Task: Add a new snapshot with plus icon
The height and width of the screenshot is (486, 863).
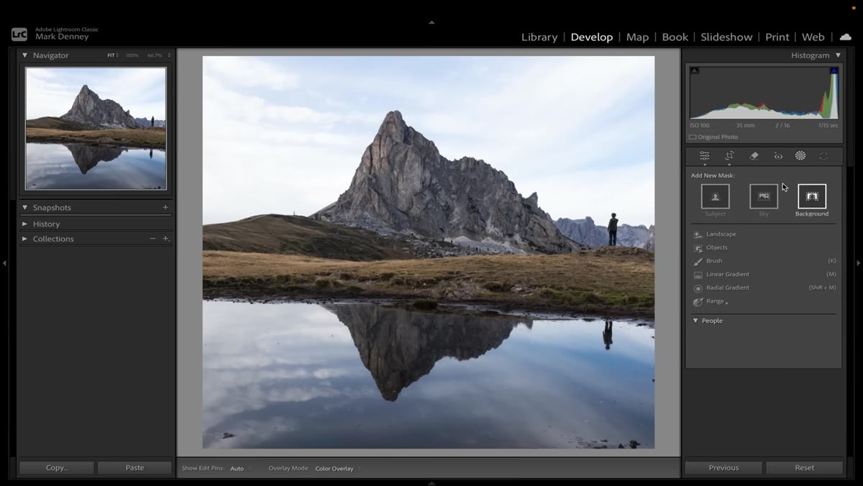Action: [165, 208]
